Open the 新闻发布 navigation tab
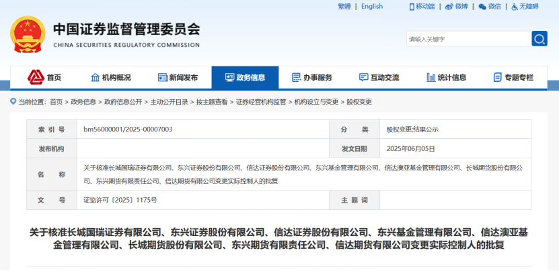This screenshot has height=271, width=559. 178,78
